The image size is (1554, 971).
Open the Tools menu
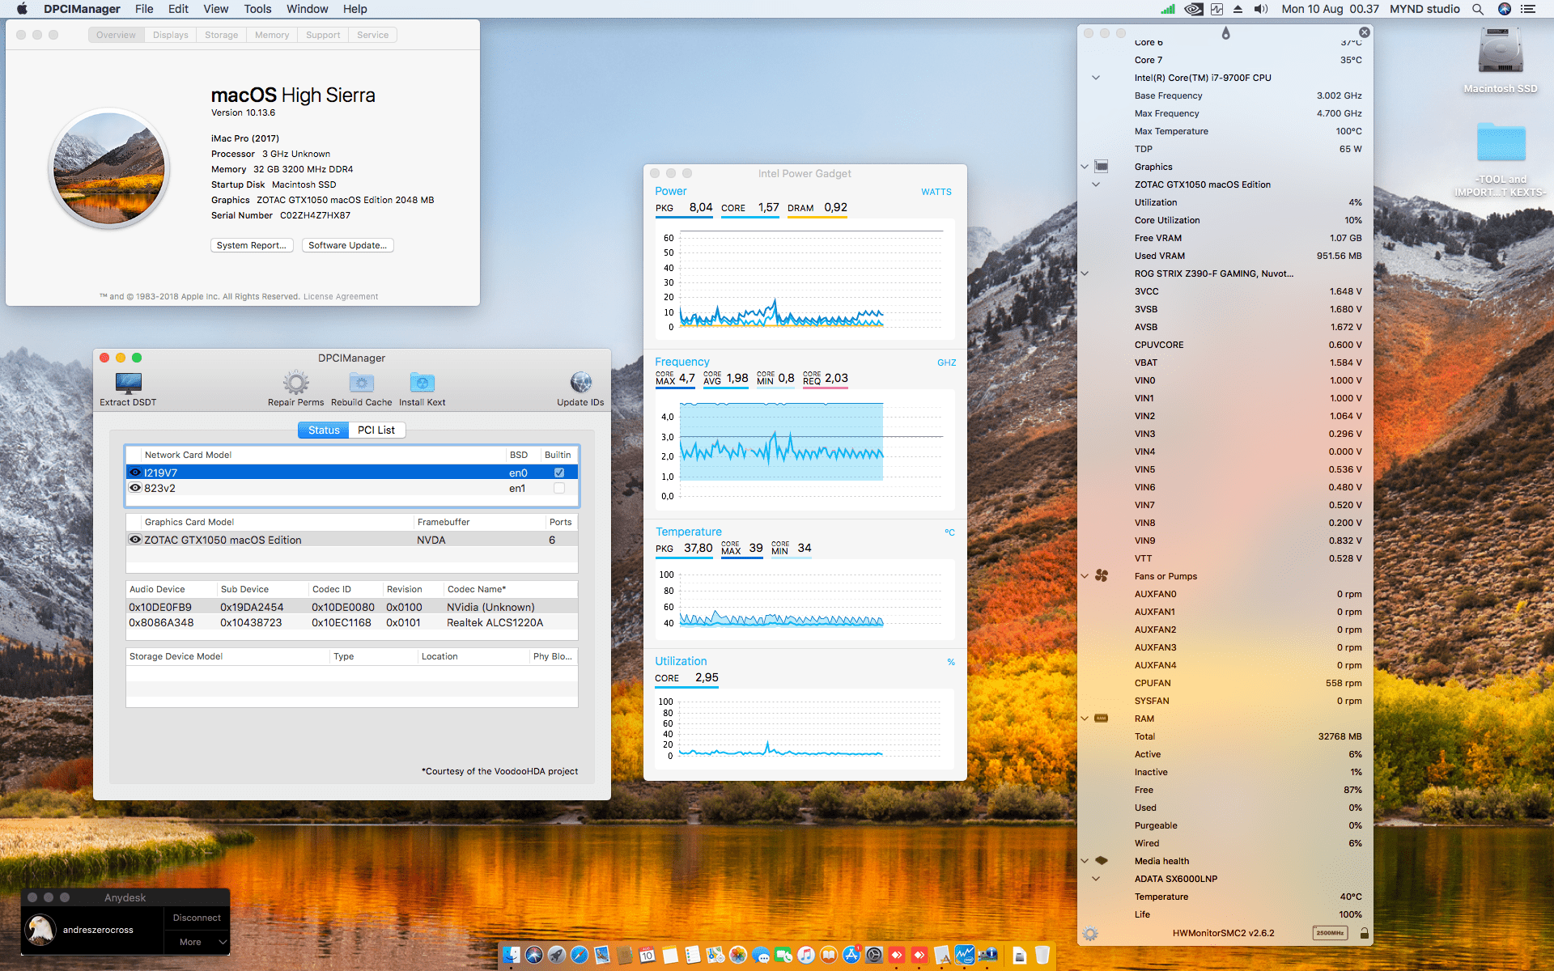[257, 9]
